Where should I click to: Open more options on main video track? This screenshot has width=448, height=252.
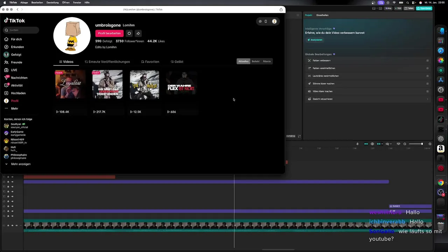click(x=20, y=225)
